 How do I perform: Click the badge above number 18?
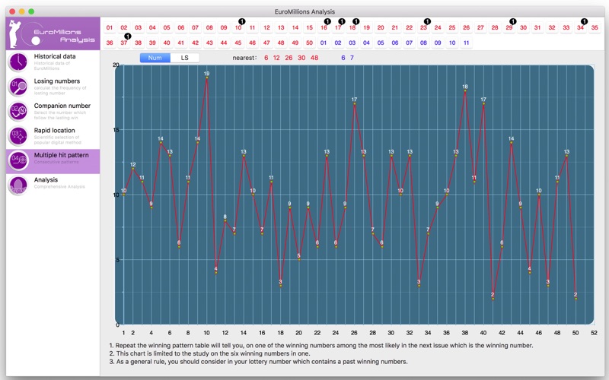[356, 21]
